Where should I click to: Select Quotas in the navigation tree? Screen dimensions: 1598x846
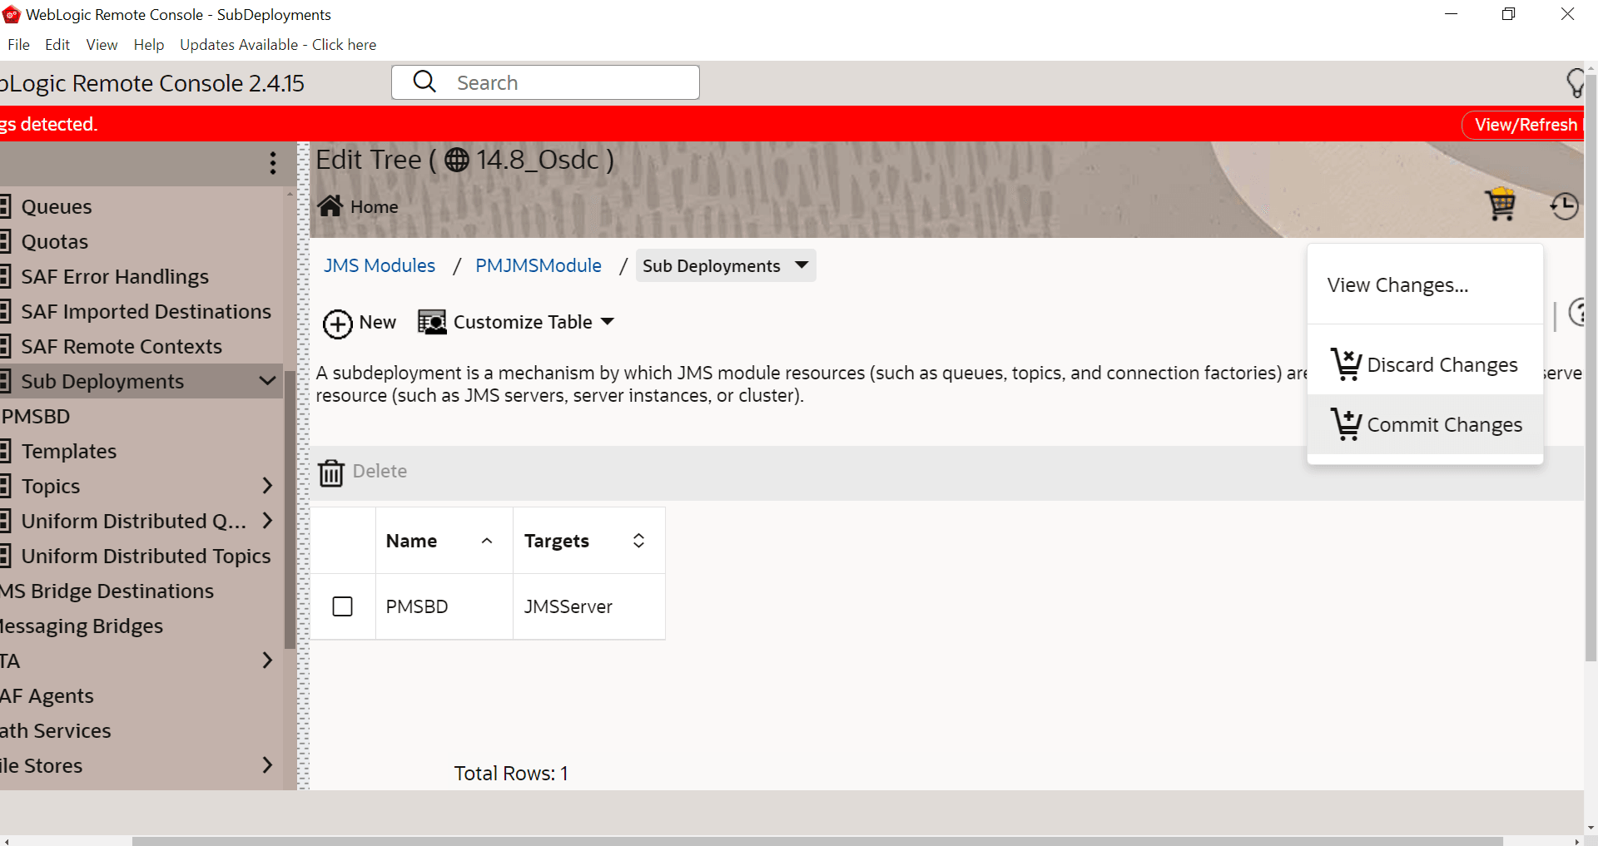click(55, 241)
